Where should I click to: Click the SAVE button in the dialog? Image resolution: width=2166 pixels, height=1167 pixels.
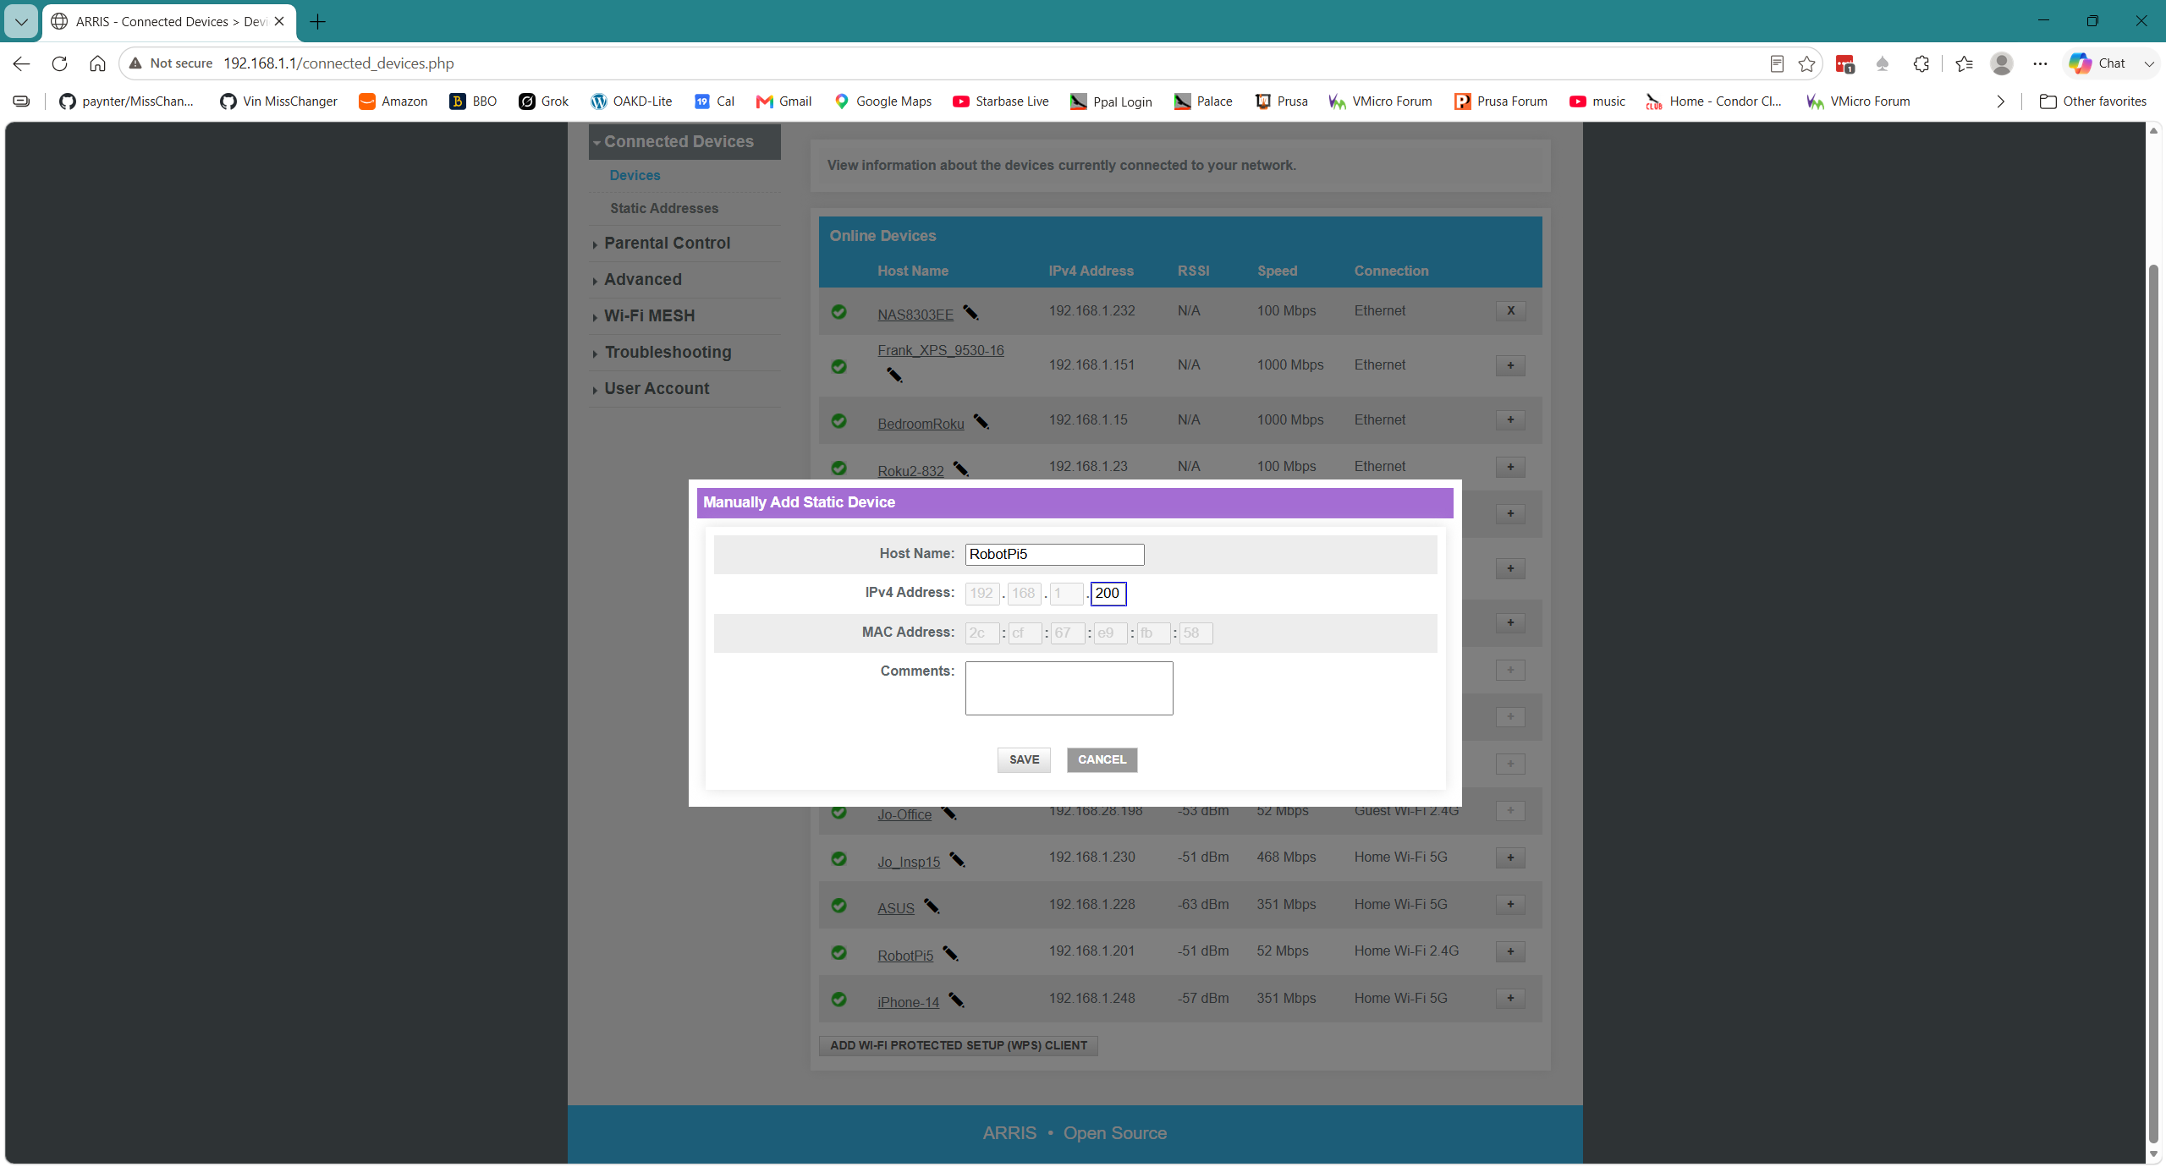(1024, 759)
